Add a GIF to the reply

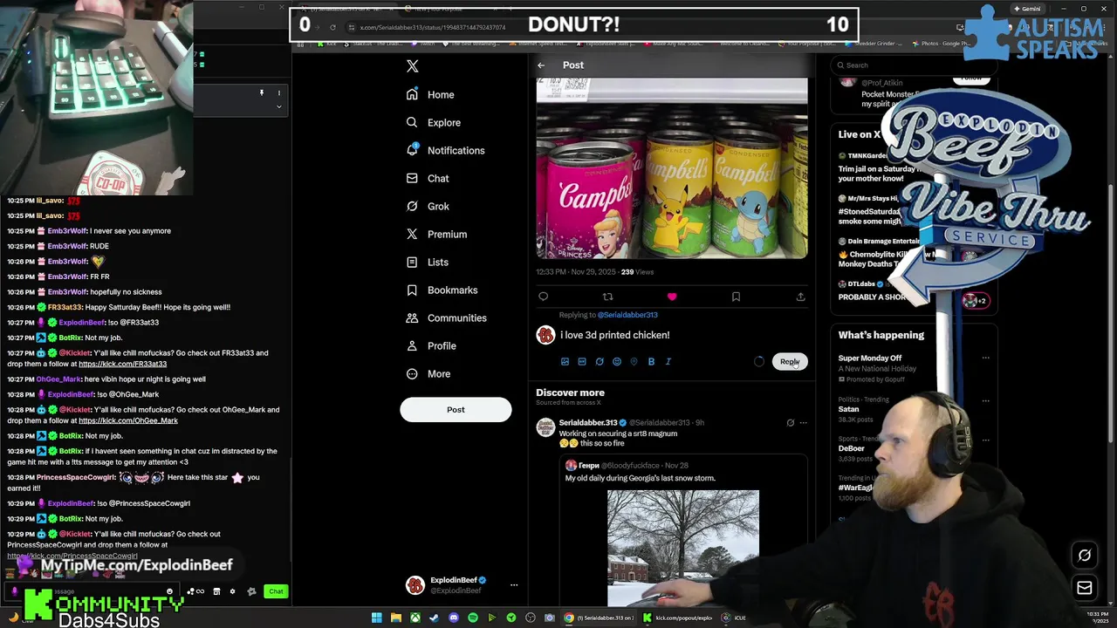point(582,361)
